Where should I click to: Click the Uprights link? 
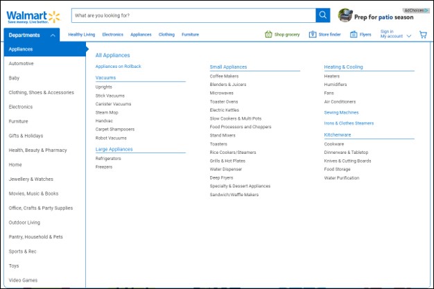(x=103, y=87)
